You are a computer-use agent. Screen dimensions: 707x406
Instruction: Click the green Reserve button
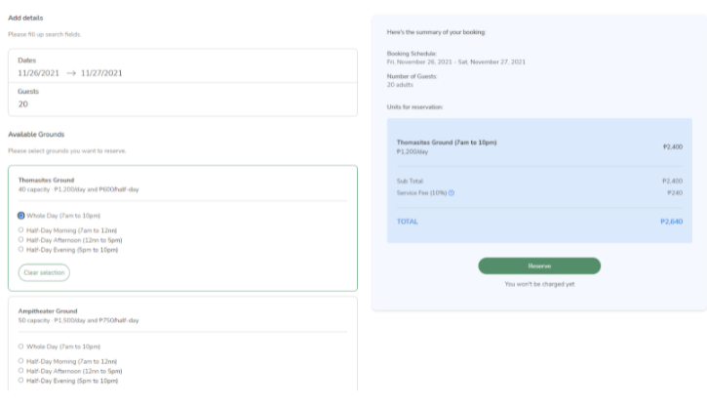(x=539, y=265)
